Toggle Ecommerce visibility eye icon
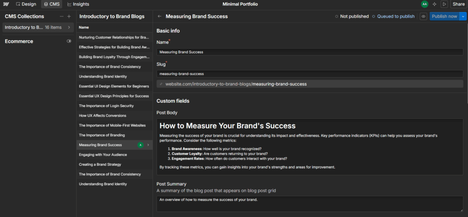Image resolution: width=468 pixels, height=217 pixels. pyautogui.click(x=69, y=41)
